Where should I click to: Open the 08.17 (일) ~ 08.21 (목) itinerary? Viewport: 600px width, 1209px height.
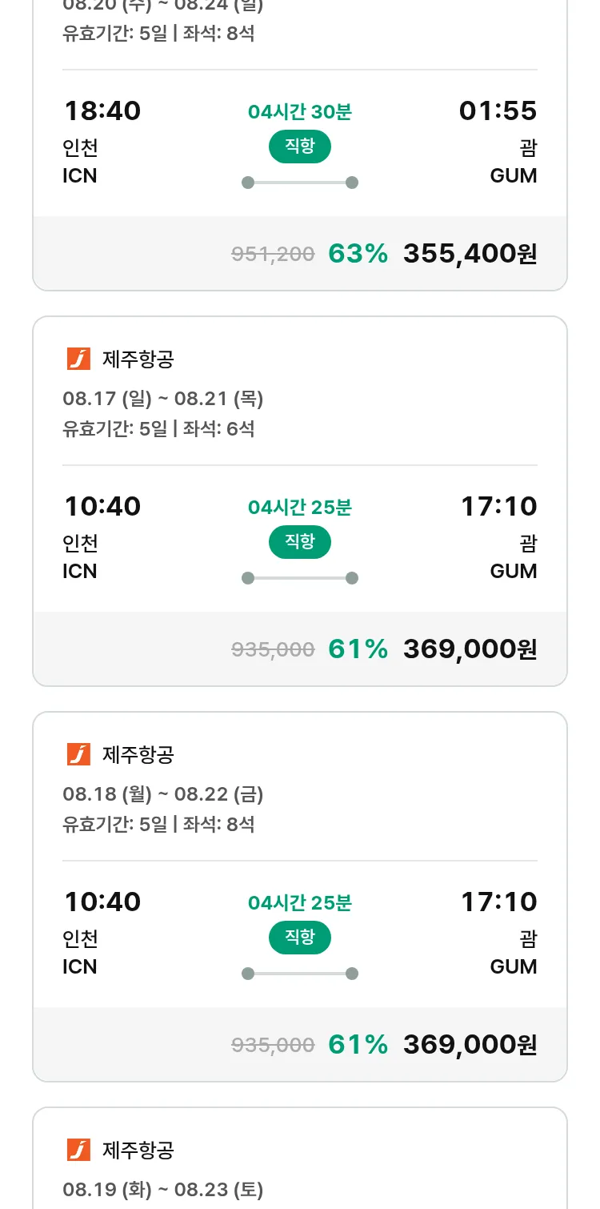tap(163, 399)
